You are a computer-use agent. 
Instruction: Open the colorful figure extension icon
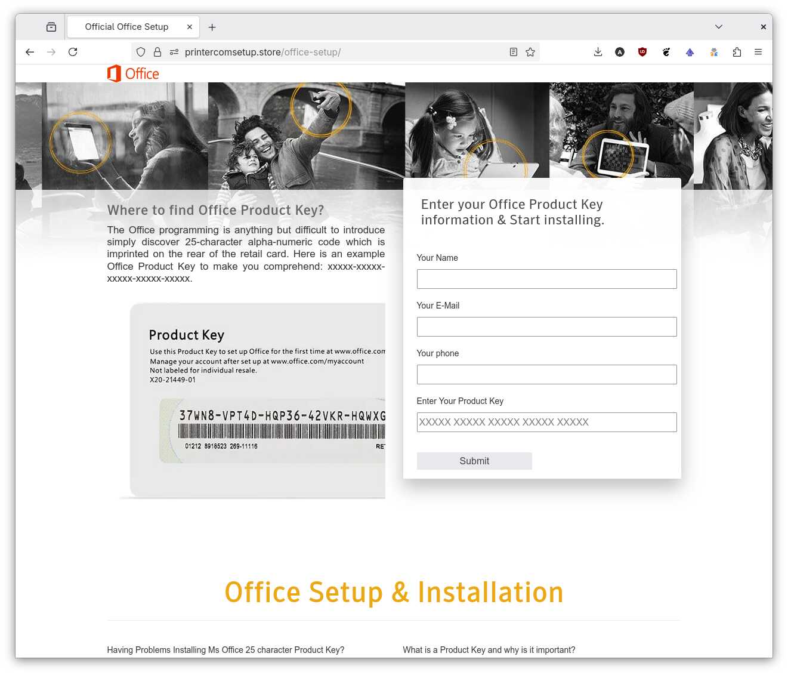713,52
